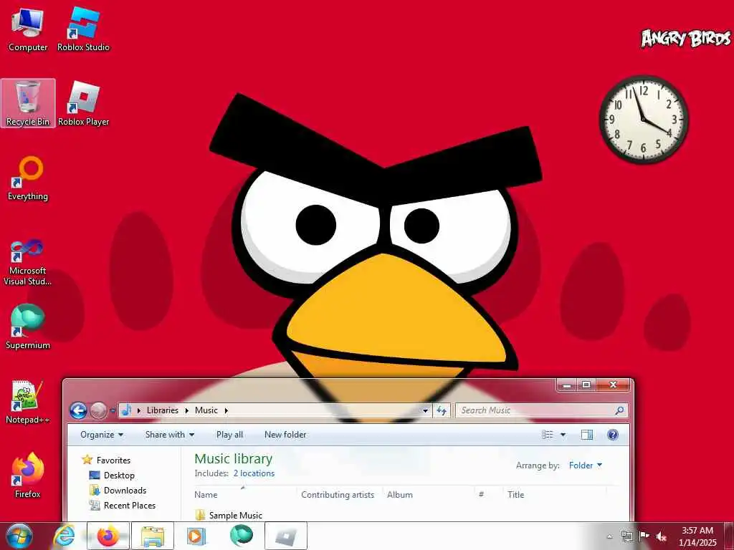
Task: Click the Libraries breadcrumb in address bar
Action: (x=163, y=410)
